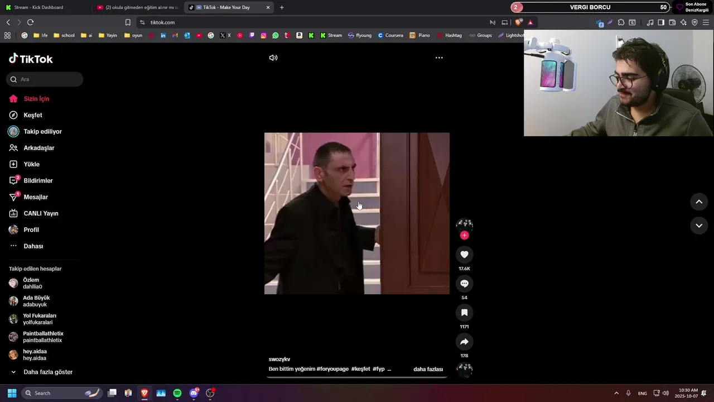Viewport: 714px width, 402px height.
Task: Go back in browser history
Action: coord(8,22)
